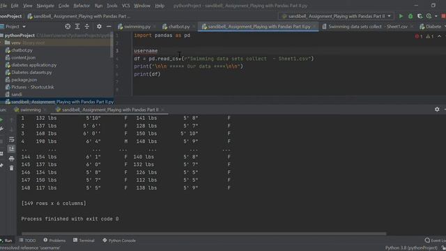This screenshot has width=446, height=251.
Task: Run with coverage using the shield icon
Action: pyautogui.click(x=420, y=16)
